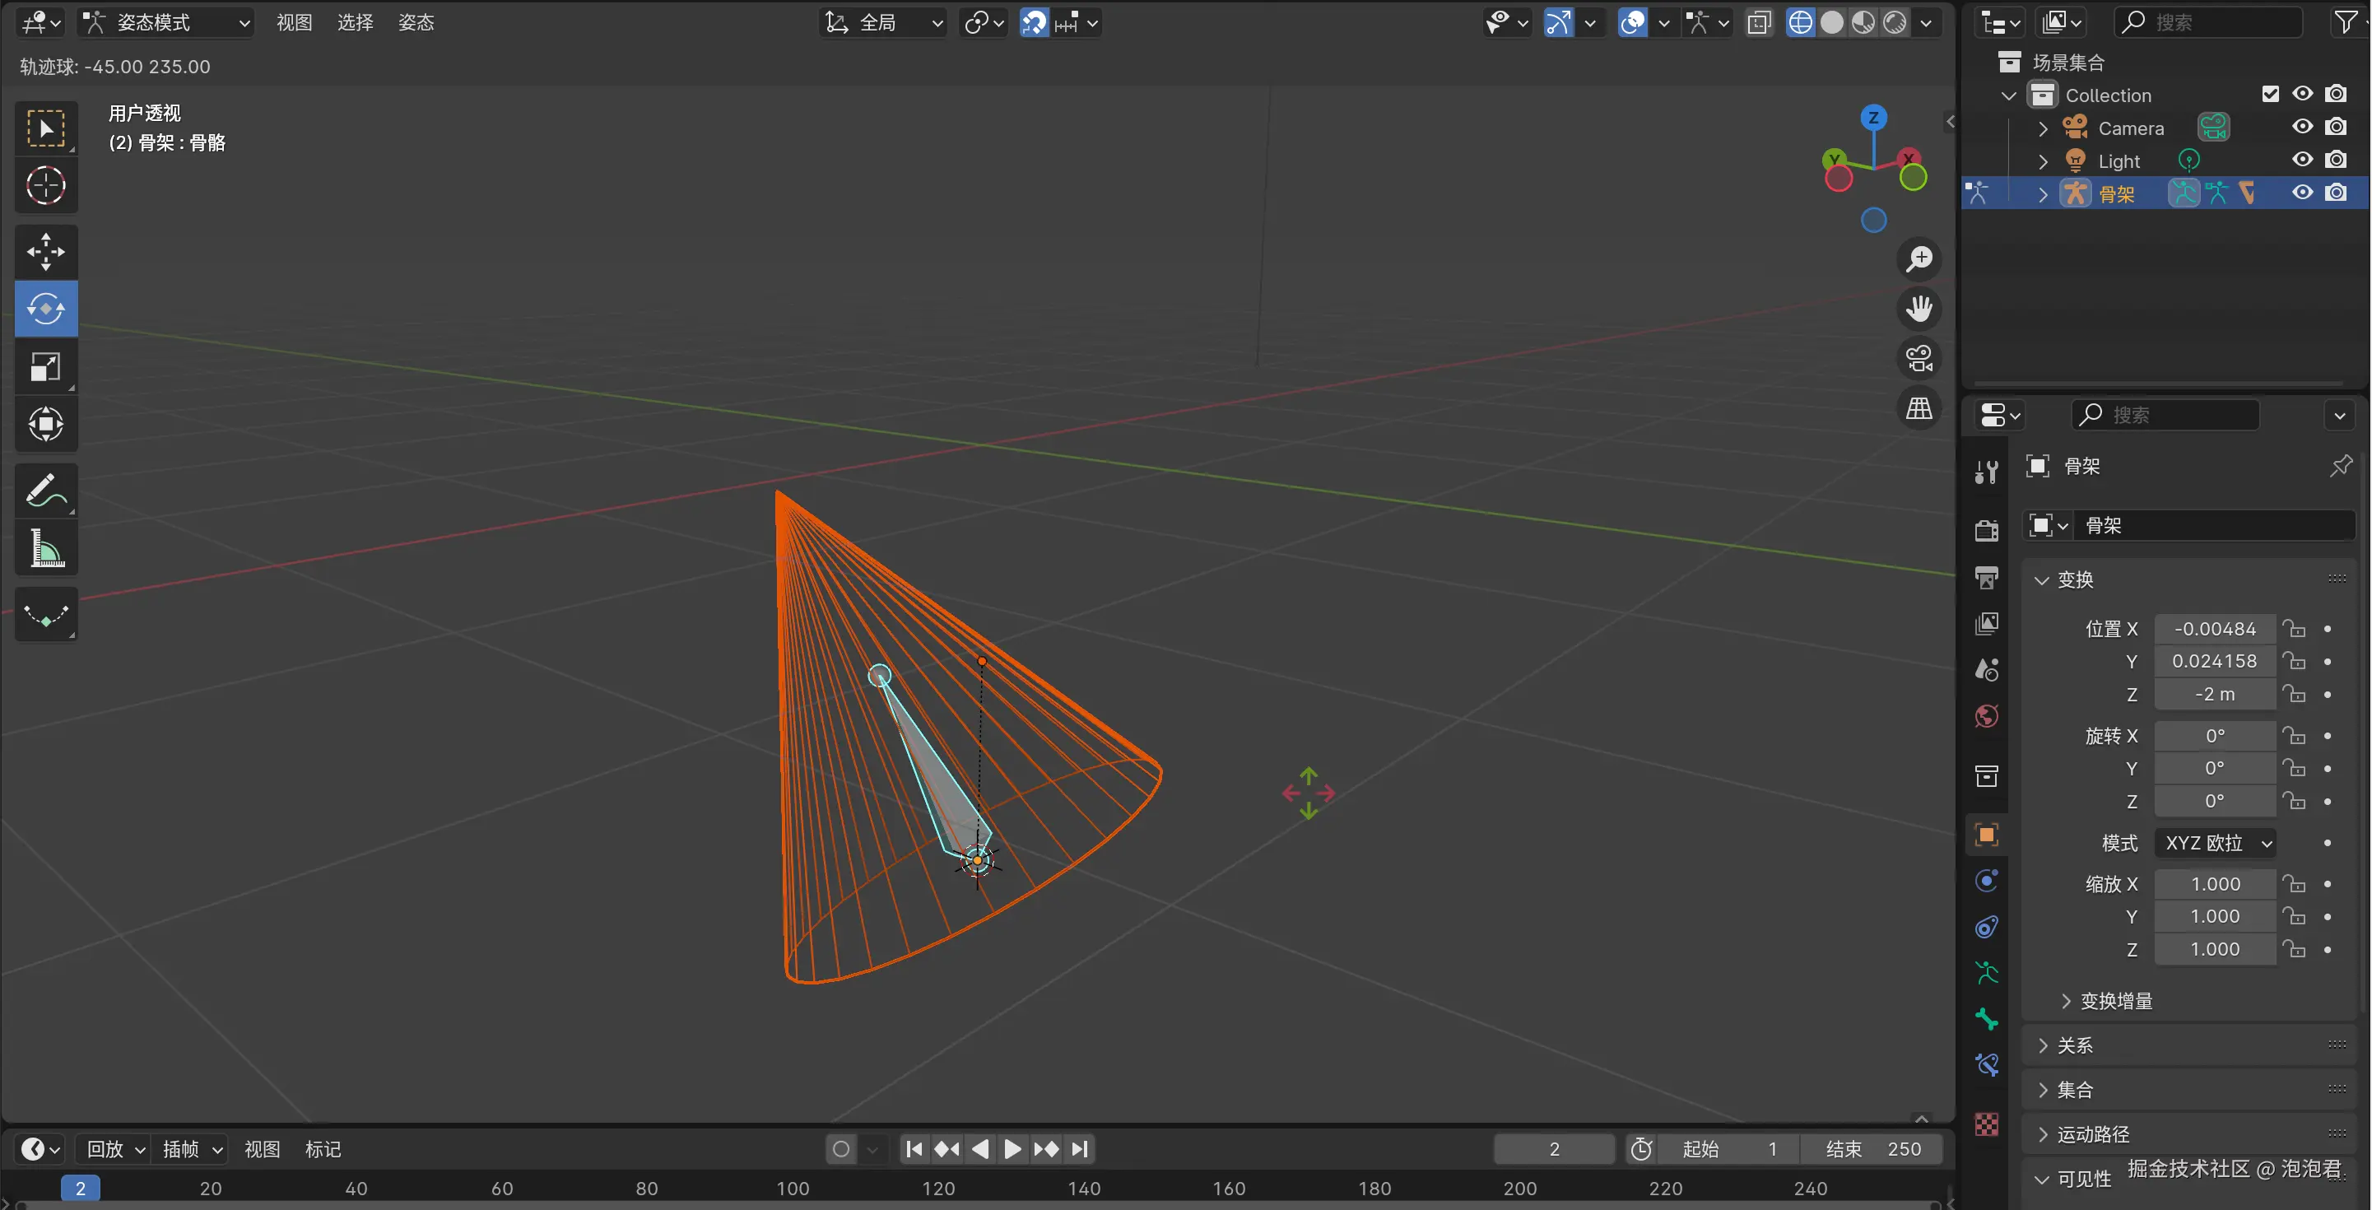Select the Measure ruler tool
This screenshot has height=1210, width=2372.
[46, 549]
